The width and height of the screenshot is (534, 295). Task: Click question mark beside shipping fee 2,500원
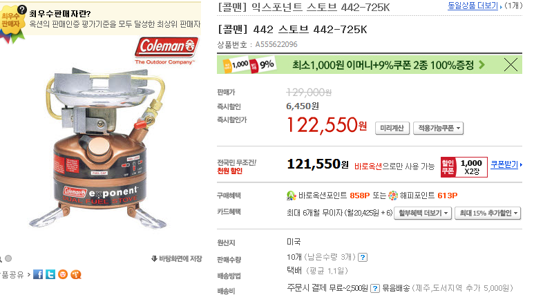pos(375,289)
